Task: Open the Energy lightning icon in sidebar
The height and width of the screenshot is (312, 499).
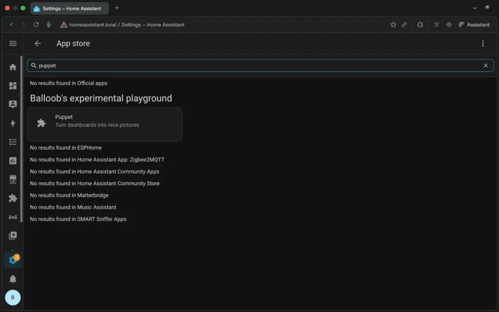Action: [13, 123]
